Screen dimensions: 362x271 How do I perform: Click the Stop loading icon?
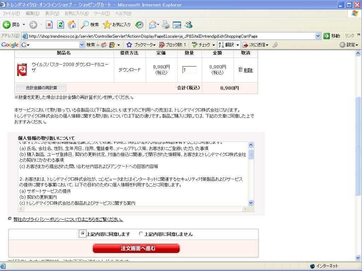(x=49, y=25)
